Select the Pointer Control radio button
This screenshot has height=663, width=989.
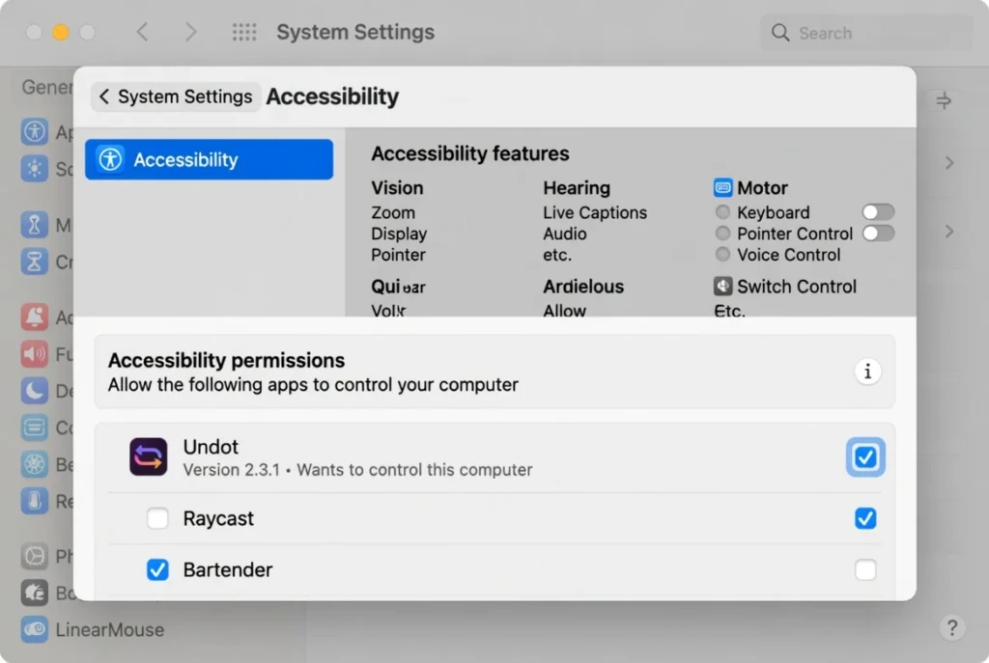tap(722, 234)
